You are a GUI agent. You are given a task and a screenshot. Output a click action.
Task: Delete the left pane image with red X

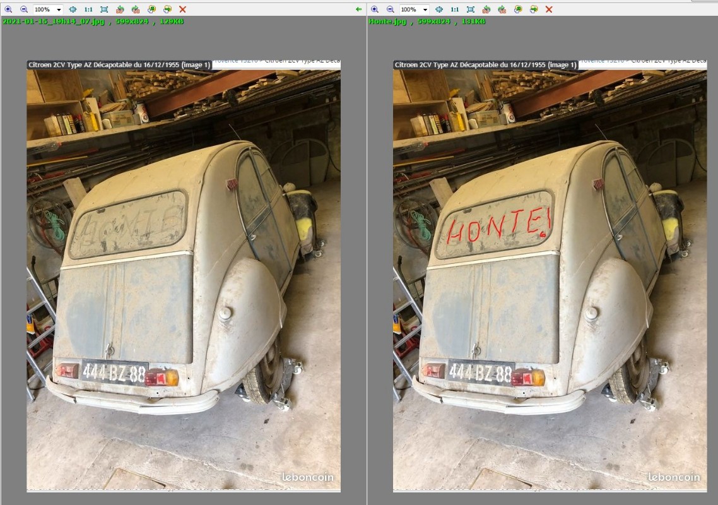point(183,9)
